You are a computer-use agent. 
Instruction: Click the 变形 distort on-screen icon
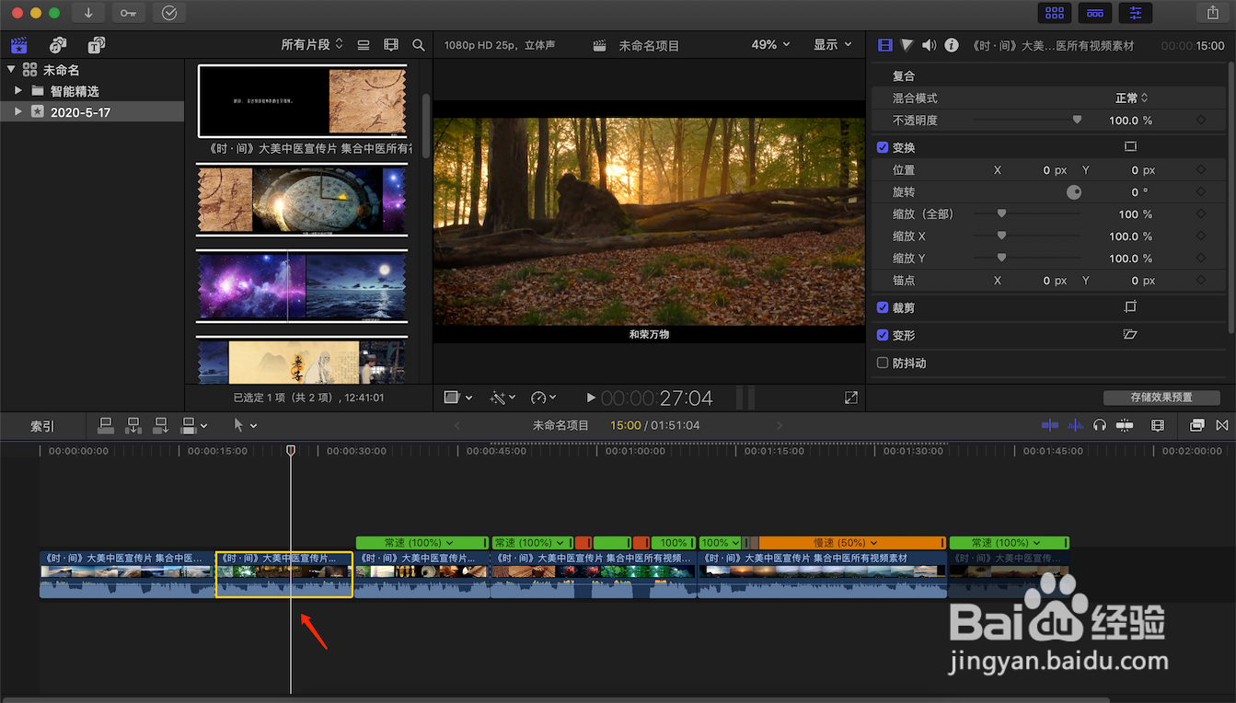click(x=1130, y=335)
